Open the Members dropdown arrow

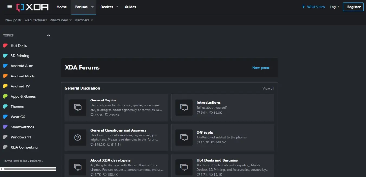[92, 20]
